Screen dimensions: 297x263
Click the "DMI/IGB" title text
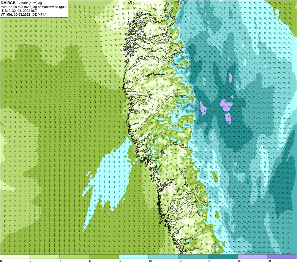coord(8,3)
